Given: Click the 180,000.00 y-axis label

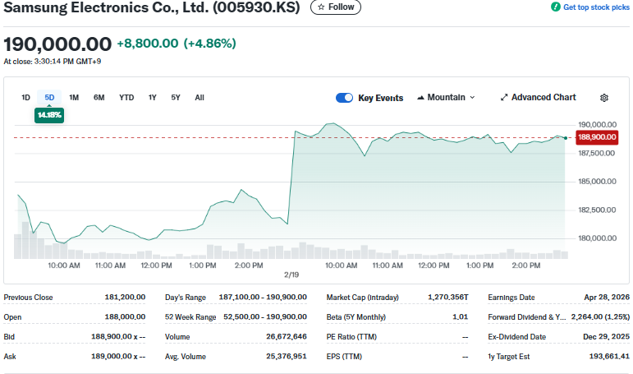Looking at the screenshot, I should click(x=597, y=238).
